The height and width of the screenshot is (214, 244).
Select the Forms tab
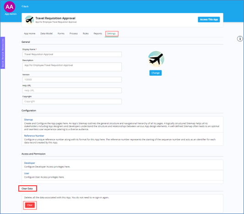(x=61, y=33)
